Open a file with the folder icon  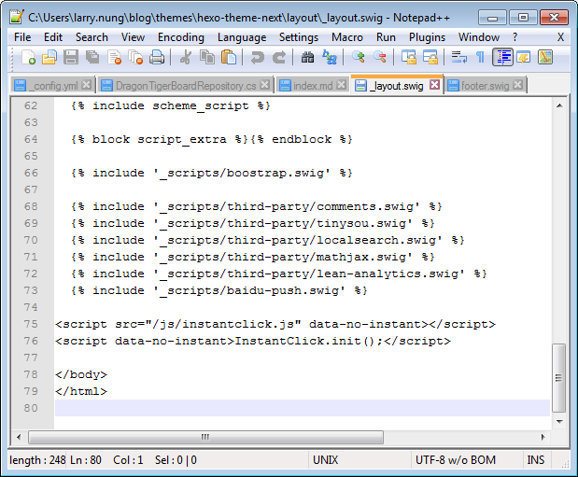(49, 58)
